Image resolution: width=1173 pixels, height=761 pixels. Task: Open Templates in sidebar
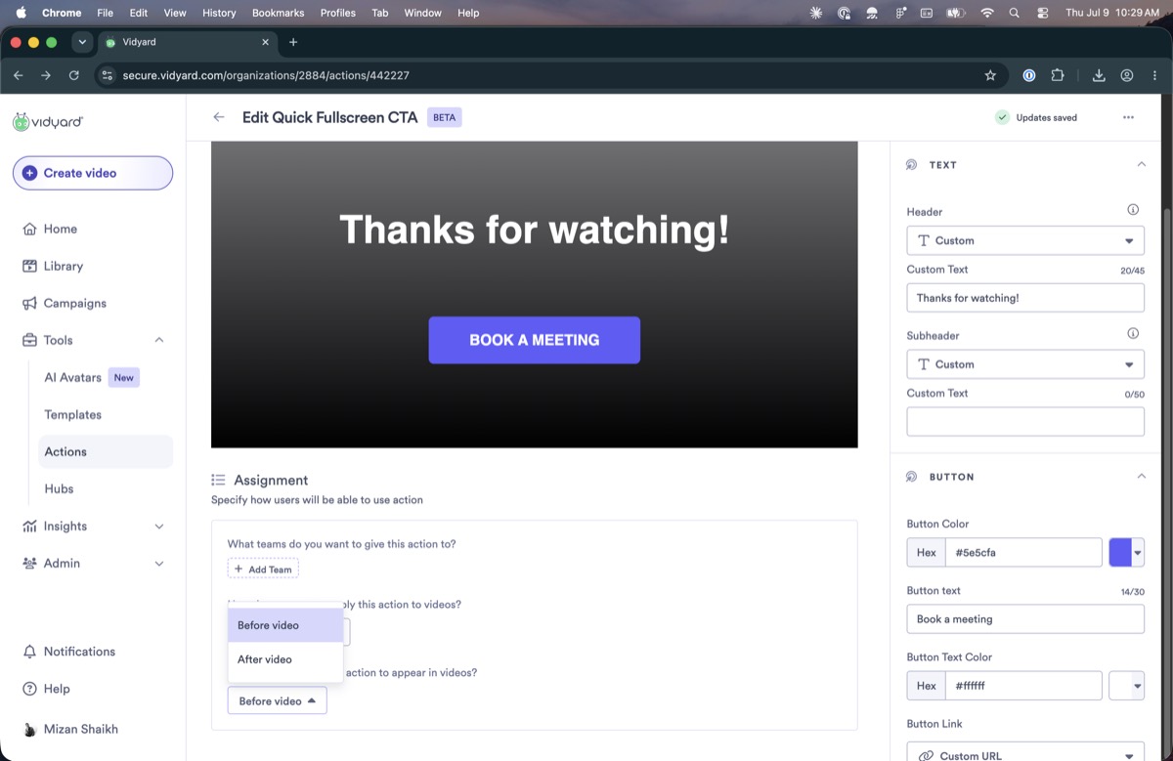73,414
